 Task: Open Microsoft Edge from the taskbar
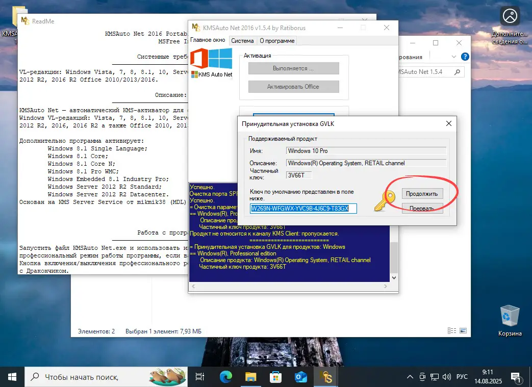click(x=225, y=376)
